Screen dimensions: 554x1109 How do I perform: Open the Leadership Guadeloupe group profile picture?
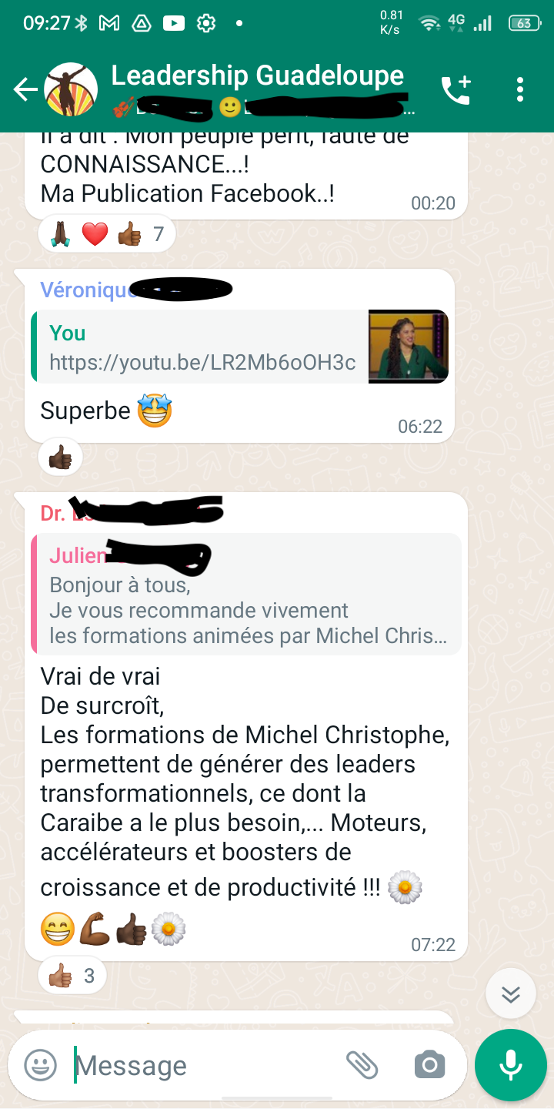pos(71,90)
